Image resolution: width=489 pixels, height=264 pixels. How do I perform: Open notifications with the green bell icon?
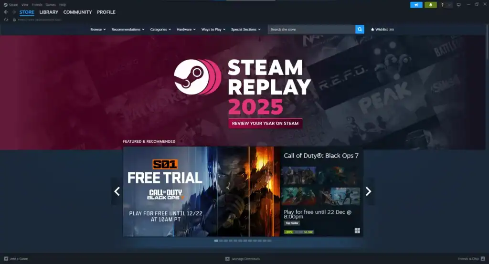click(x=430, y=5)
